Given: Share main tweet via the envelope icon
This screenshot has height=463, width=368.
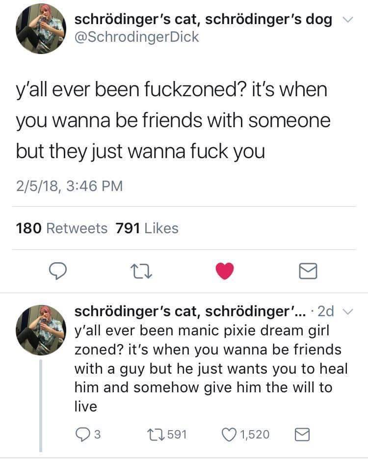Looking at the screenshot, I should point(308,271).
